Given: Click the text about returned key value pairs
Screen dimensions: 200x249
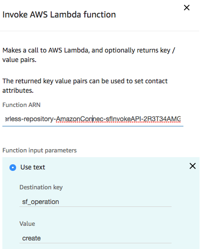Looking at the screenshot, I should point(85,86).
